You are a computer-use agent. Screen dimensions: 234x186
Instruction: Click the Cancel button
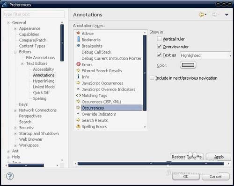pyautogui.click(x=215, y=177)
